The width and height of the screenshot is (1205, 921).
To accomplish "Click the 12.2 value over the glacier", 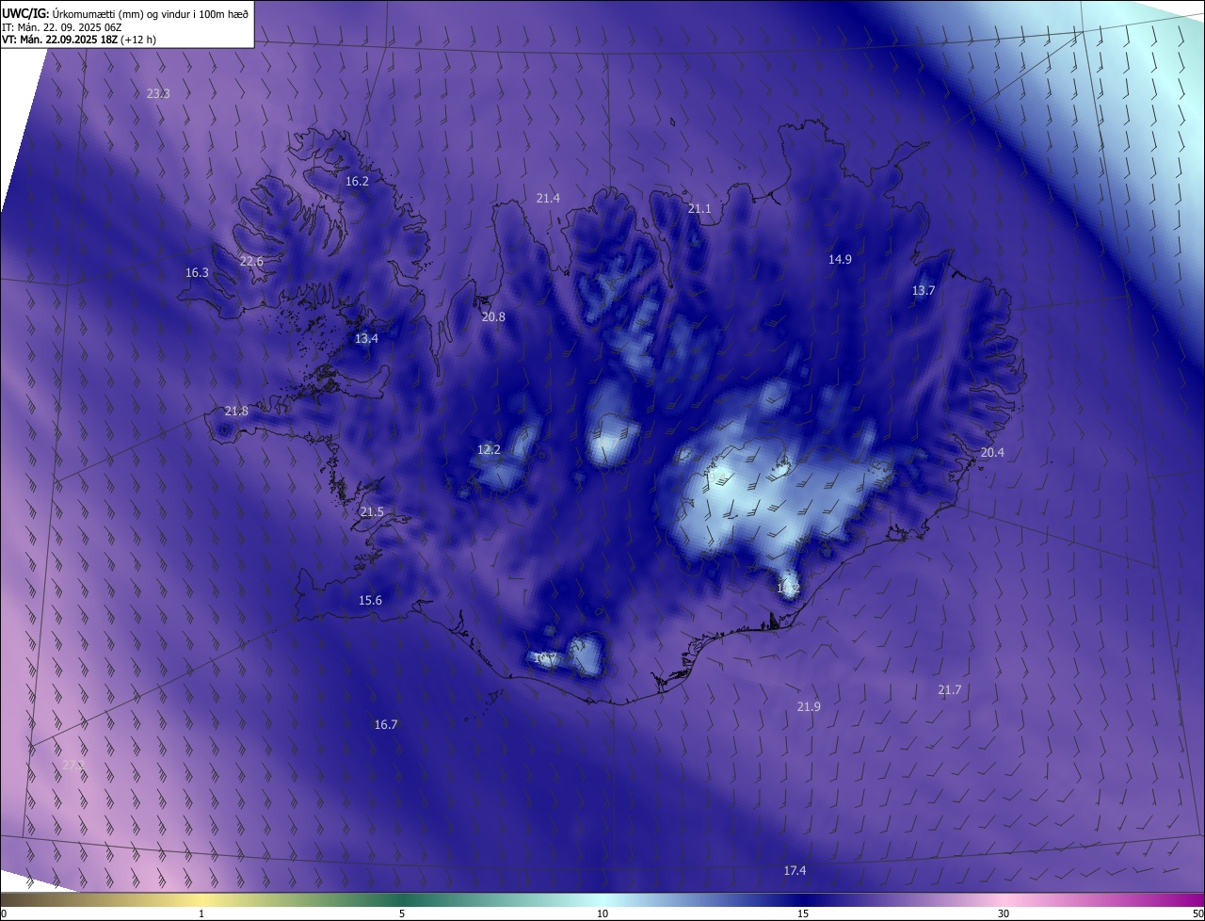I will tap(489, 449).
